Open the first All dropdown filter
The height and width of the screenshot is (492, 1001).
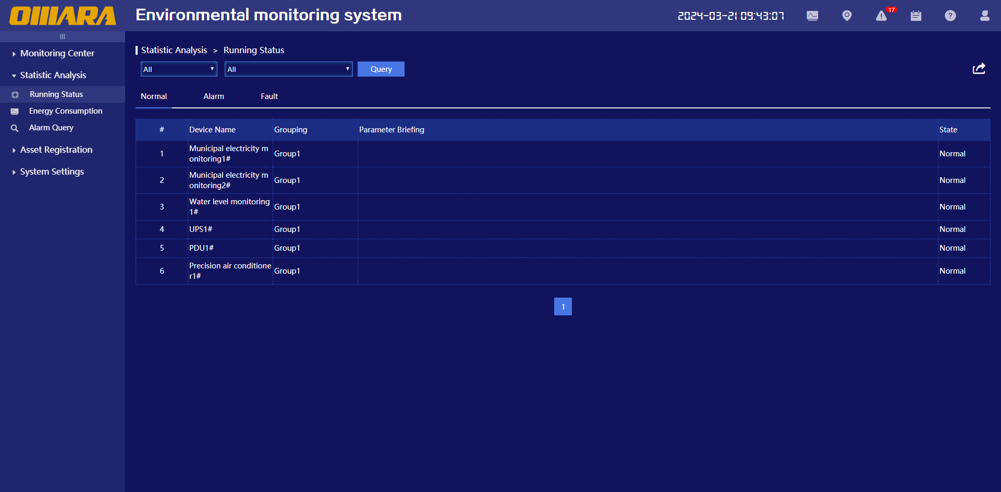(x=179, y=69)
